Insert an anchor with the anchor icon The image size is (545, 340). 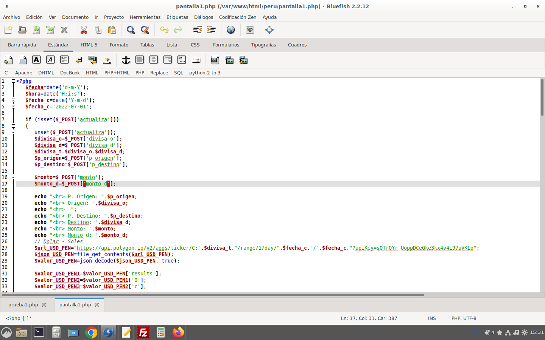126,60
